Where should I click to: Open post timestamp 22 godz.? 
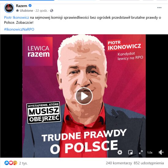[x=42, y=11]
